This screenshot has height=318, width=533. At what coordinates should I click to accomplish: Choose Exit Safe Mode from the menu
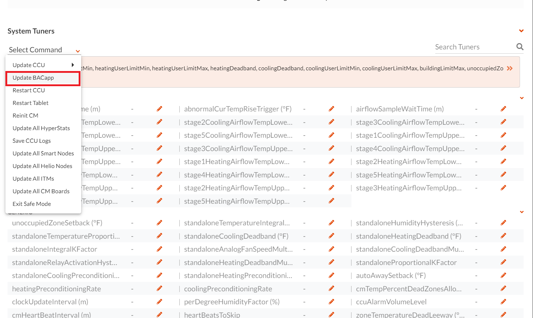click(32, 204)
